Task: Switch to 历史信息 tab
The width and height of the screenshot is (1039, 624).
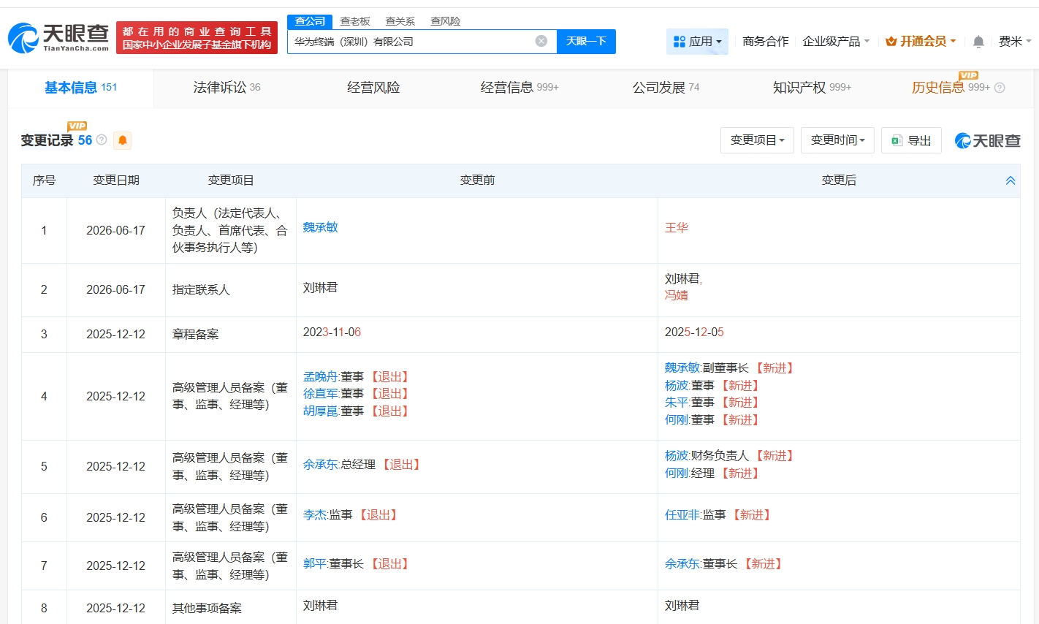Action: 951,88
